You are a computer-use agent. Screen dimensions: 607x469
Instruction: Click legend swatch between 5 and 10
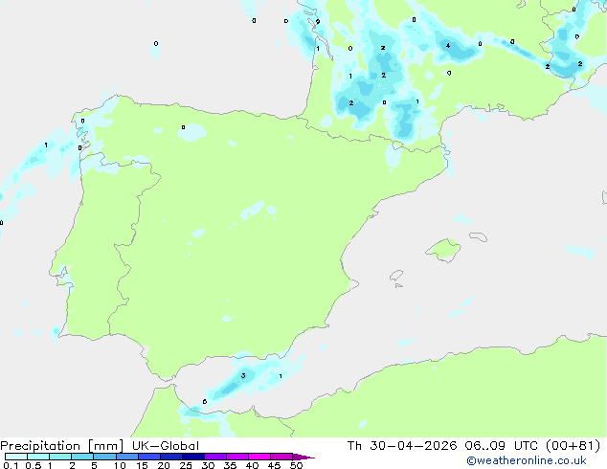tap(104, 457)
